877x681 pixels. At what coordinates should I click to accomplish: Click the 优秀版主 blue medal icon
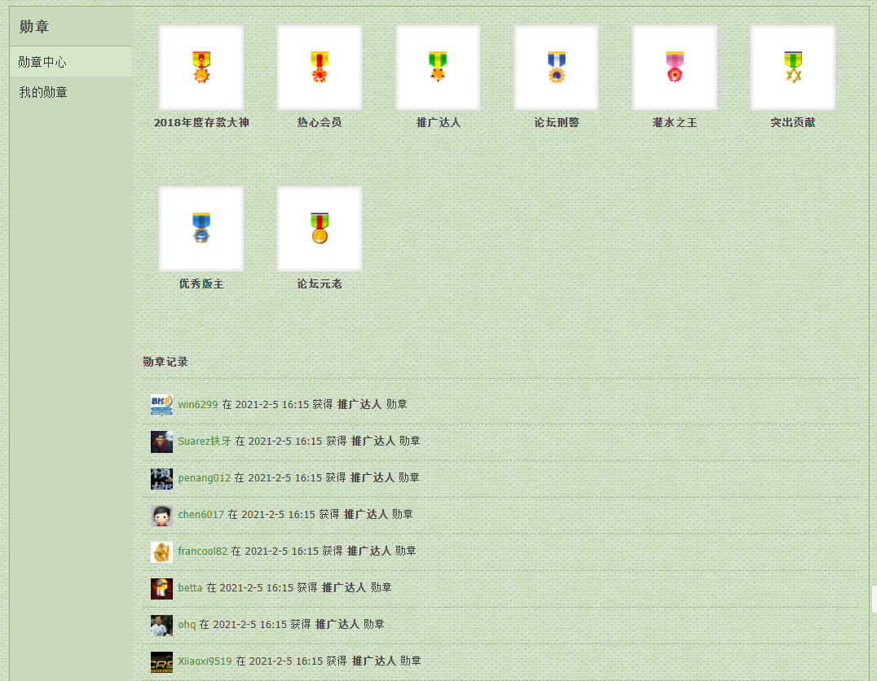tap(201, 229)
